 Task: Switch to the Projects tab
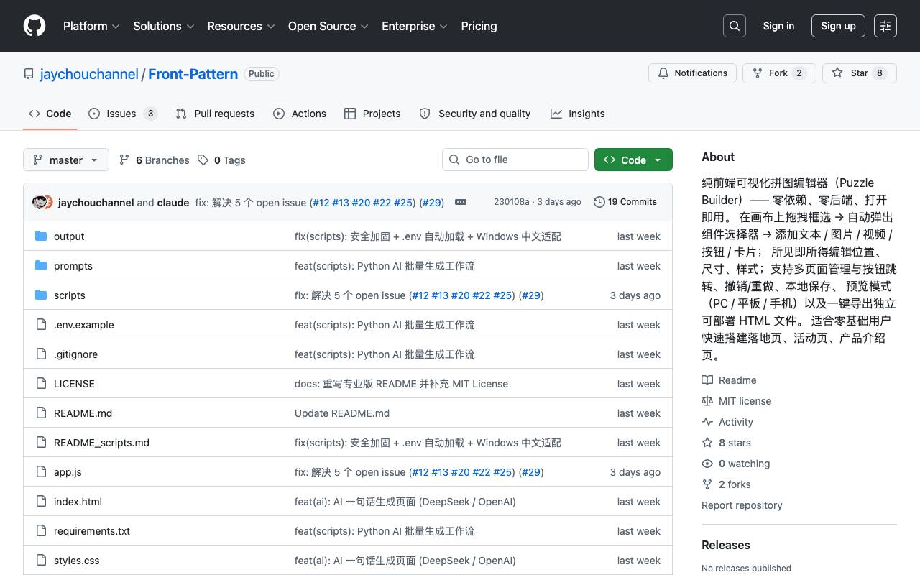[x=372, y=114]
